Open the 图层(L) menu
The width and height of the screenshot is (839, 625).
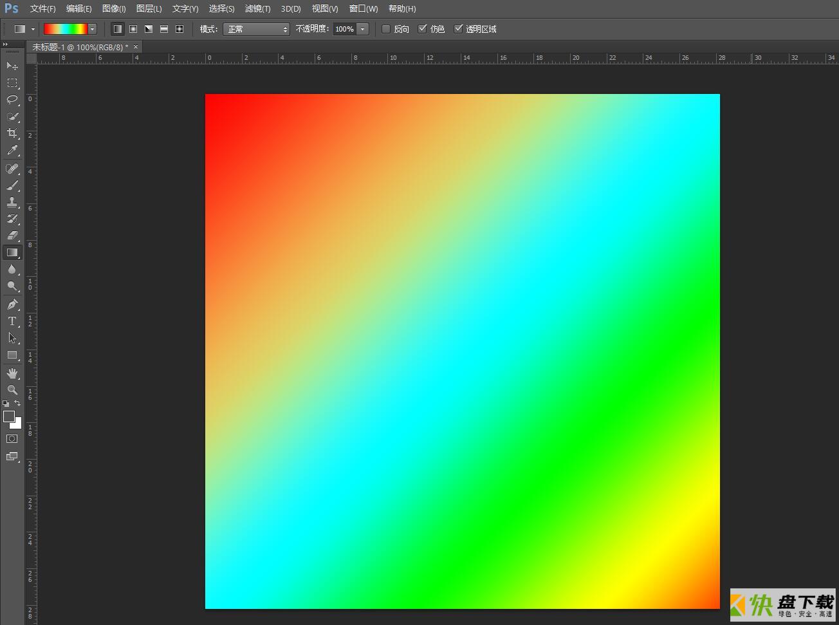pos(149,8)
